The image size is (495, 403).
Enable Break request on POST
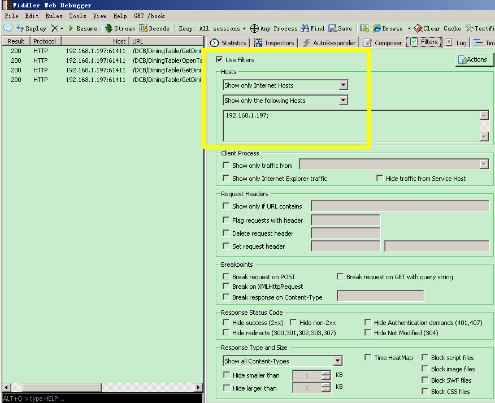tap(226, 276)
